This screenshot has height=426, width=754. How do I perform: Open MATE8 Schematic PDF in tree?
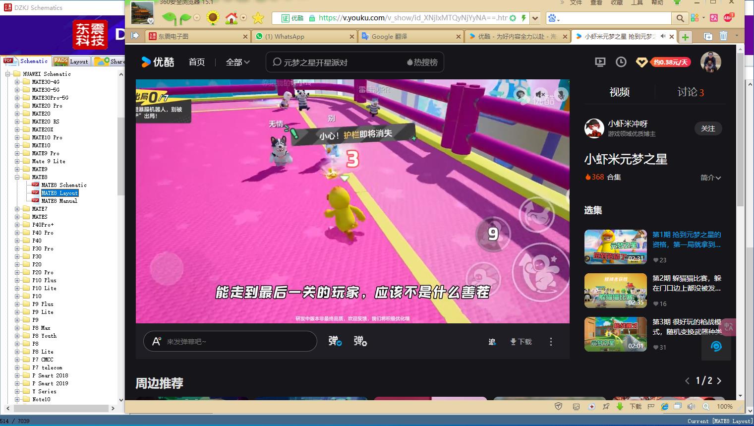click(x=63, y=185)
